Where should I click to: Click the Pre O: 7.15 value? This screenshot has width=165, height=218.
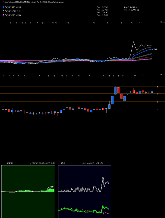click(x=103, y=7)
